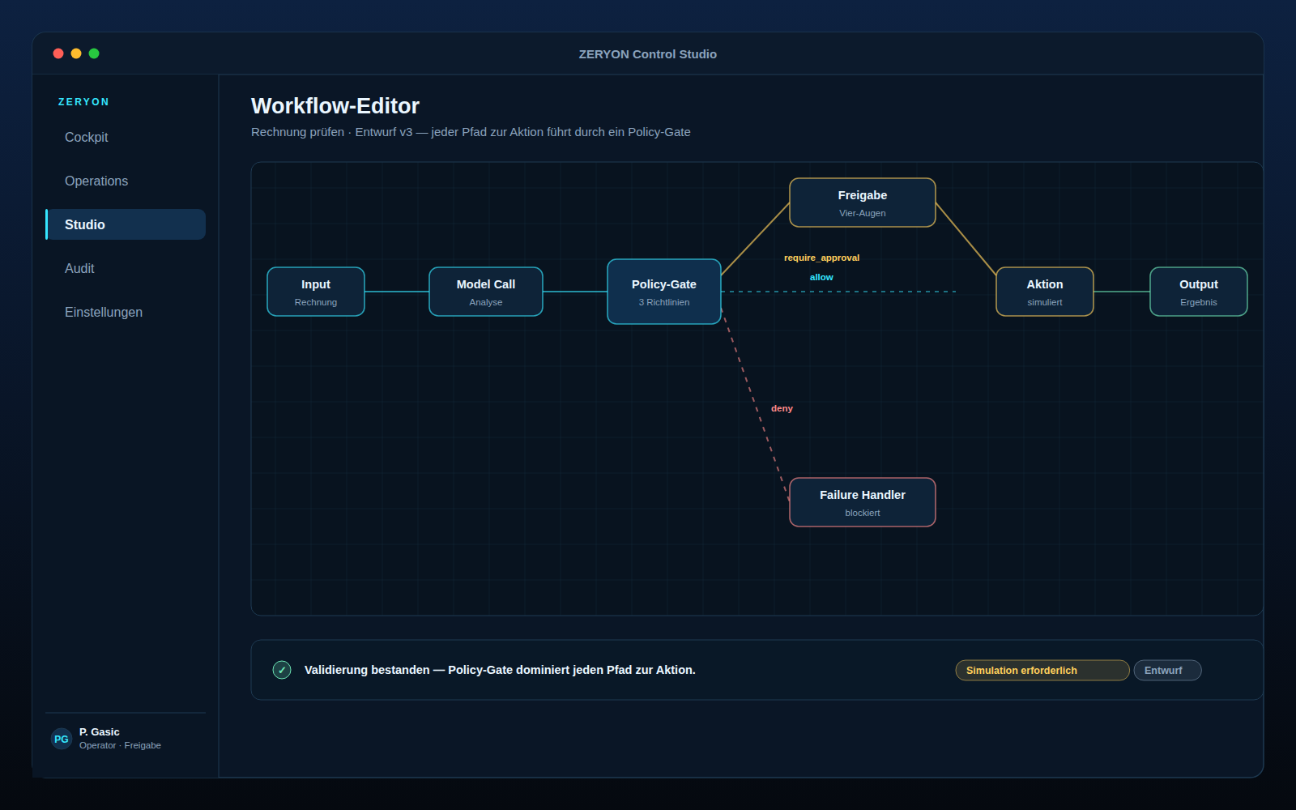
Task: Select the Model Call Analyse node
Action: click(486, 292)
